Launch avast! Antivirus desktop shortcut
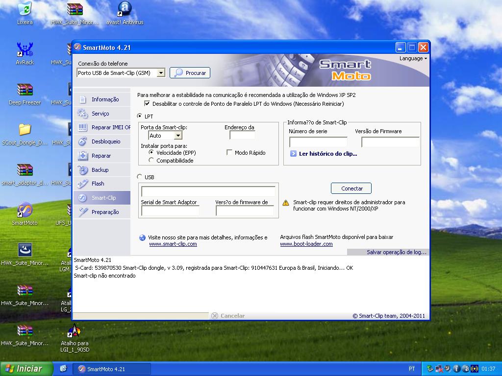 click(125, 13)
